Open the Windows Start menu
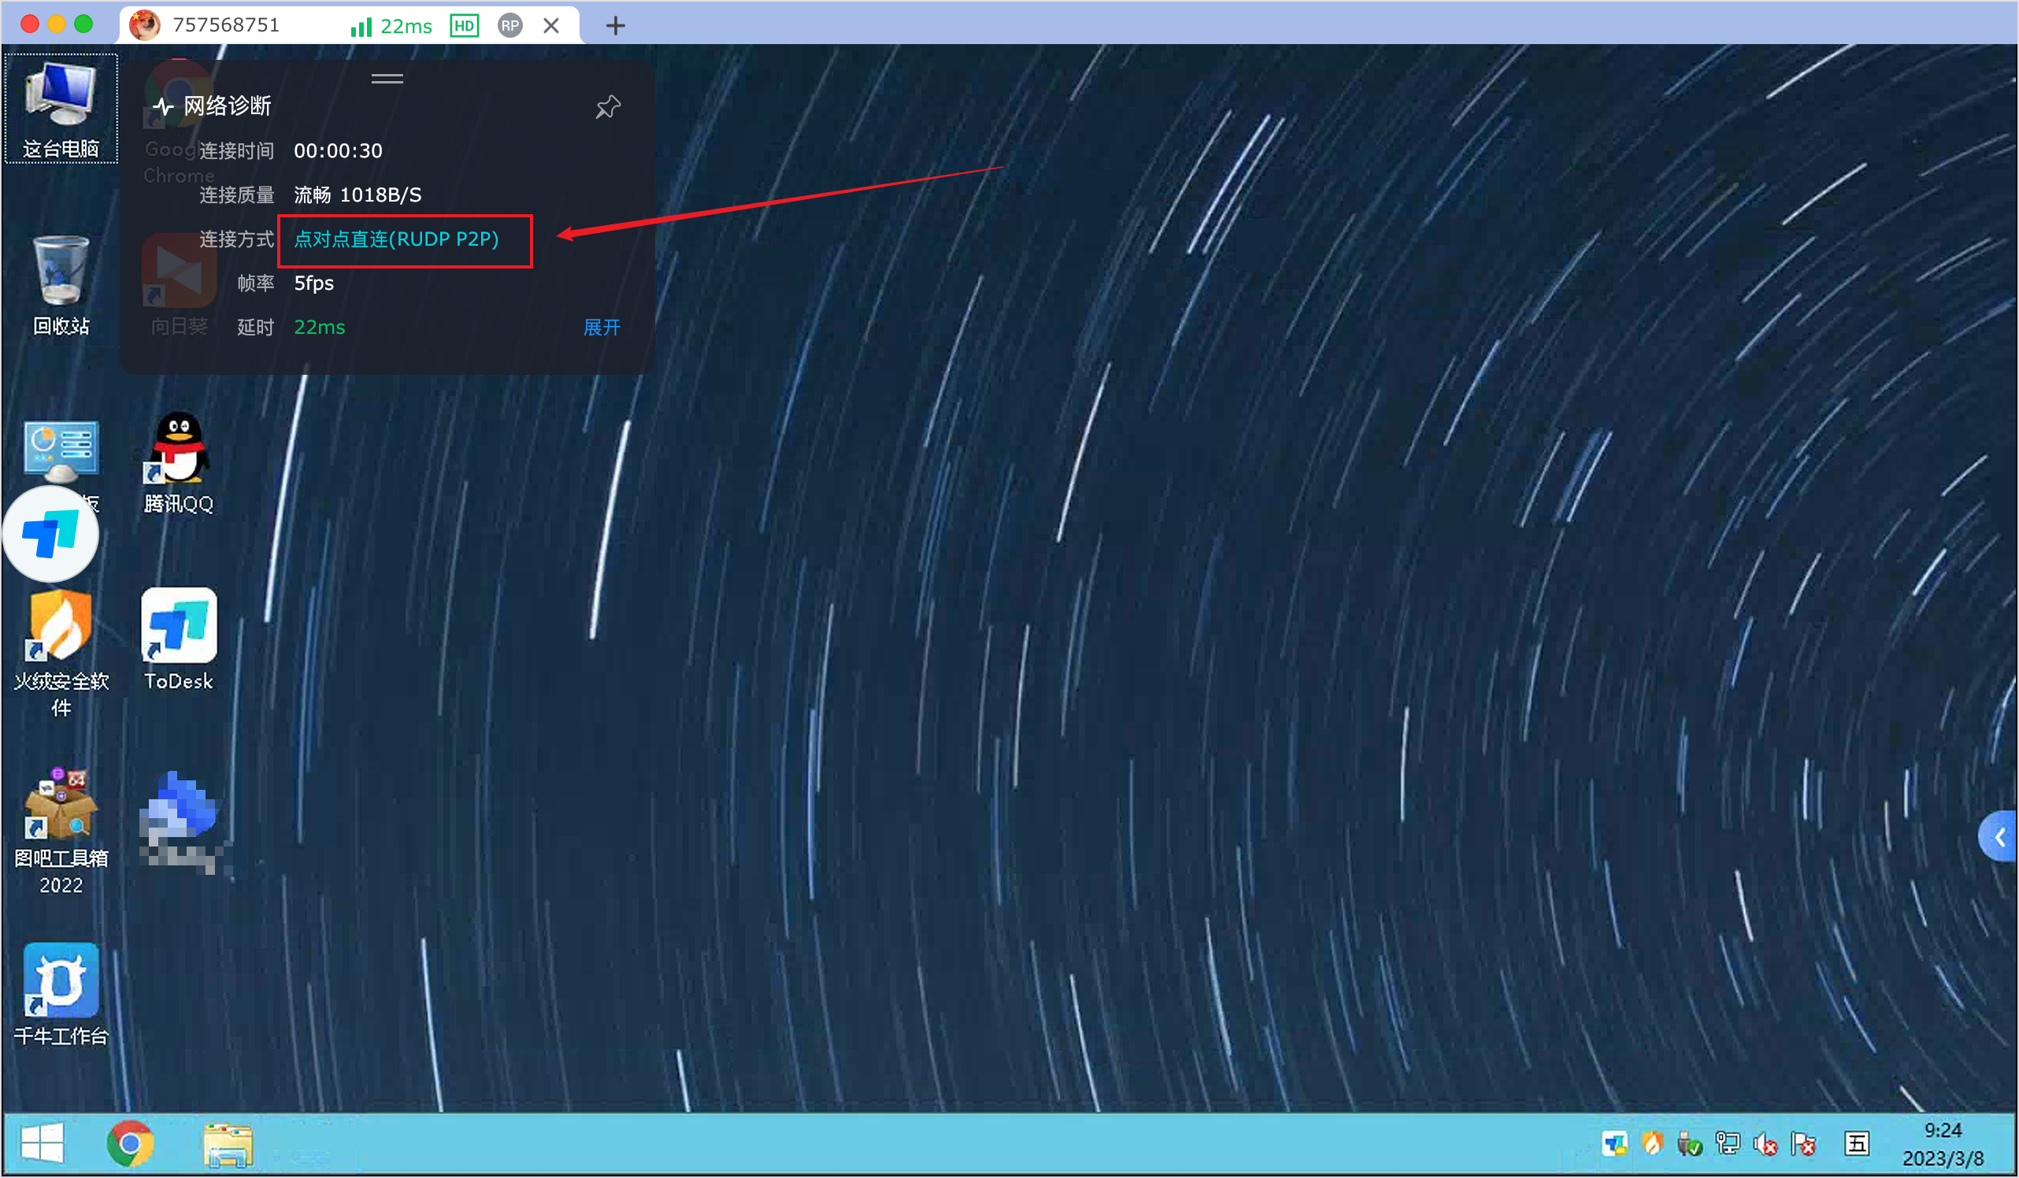 point(42,1143)
